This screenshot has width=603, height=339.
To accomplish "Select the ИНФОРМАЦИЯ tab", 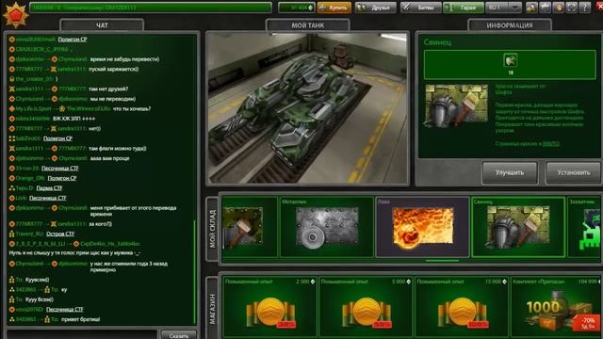I will tap(510, 25).
